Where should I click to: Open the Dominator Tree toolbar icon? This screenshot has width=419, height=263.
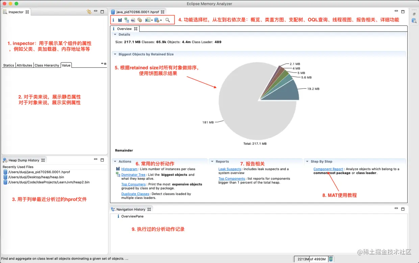(126, 20)
